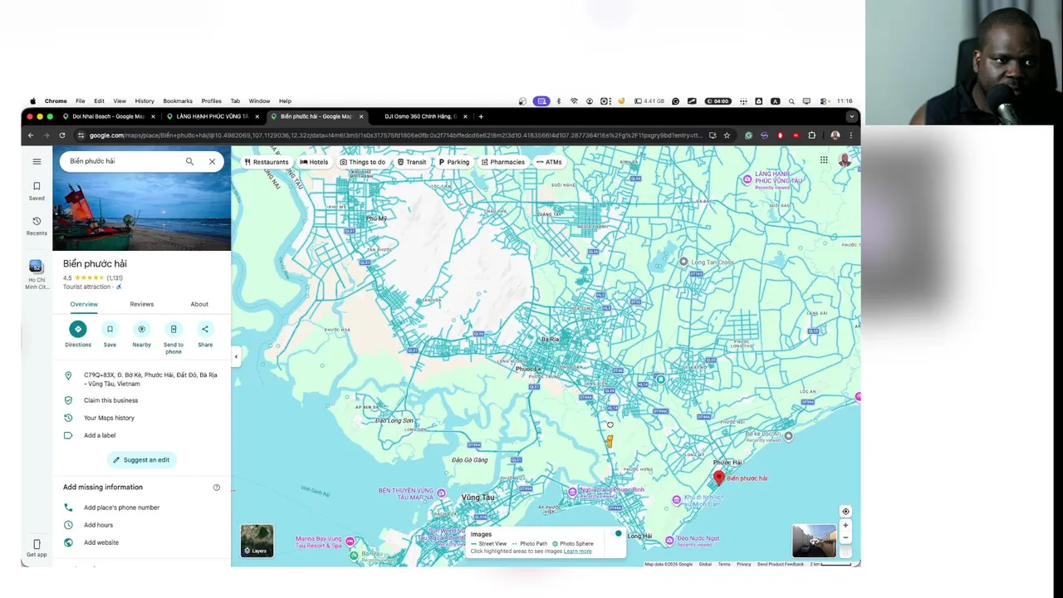Click Suggest an edit button

[141, 459]
